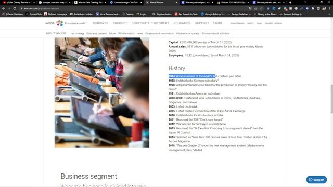Show more bookmarks with the overflow chevron
This screenshot has height=187, width=333.
329,14
